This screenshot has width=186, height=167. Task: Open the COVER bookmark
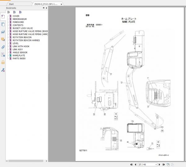point(16,16)
